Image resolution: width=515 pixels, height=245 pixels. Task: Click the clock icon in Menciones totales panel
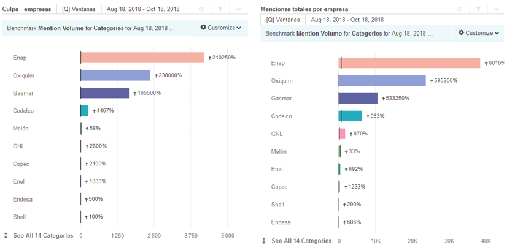pyautogui.click(x=460, y=9)
